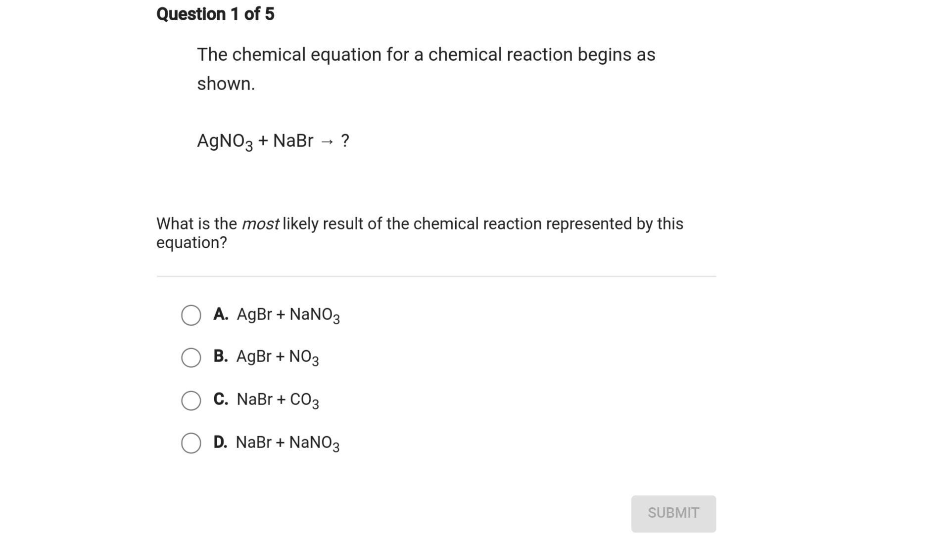
Task: Click the sentence starting The chemical equation
Action: pyautogui.click(x=426, y=55)
